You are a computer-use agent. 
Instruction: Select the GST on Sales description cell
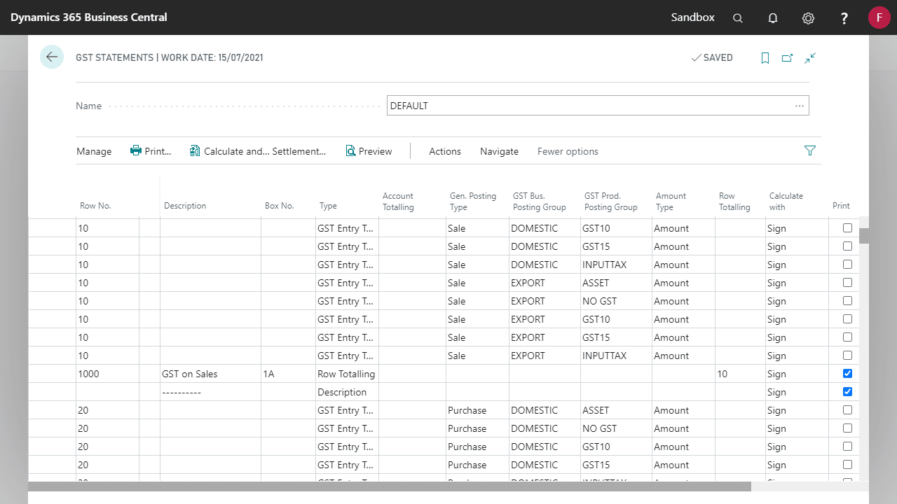pyautogui.click(x=210, y=374)
